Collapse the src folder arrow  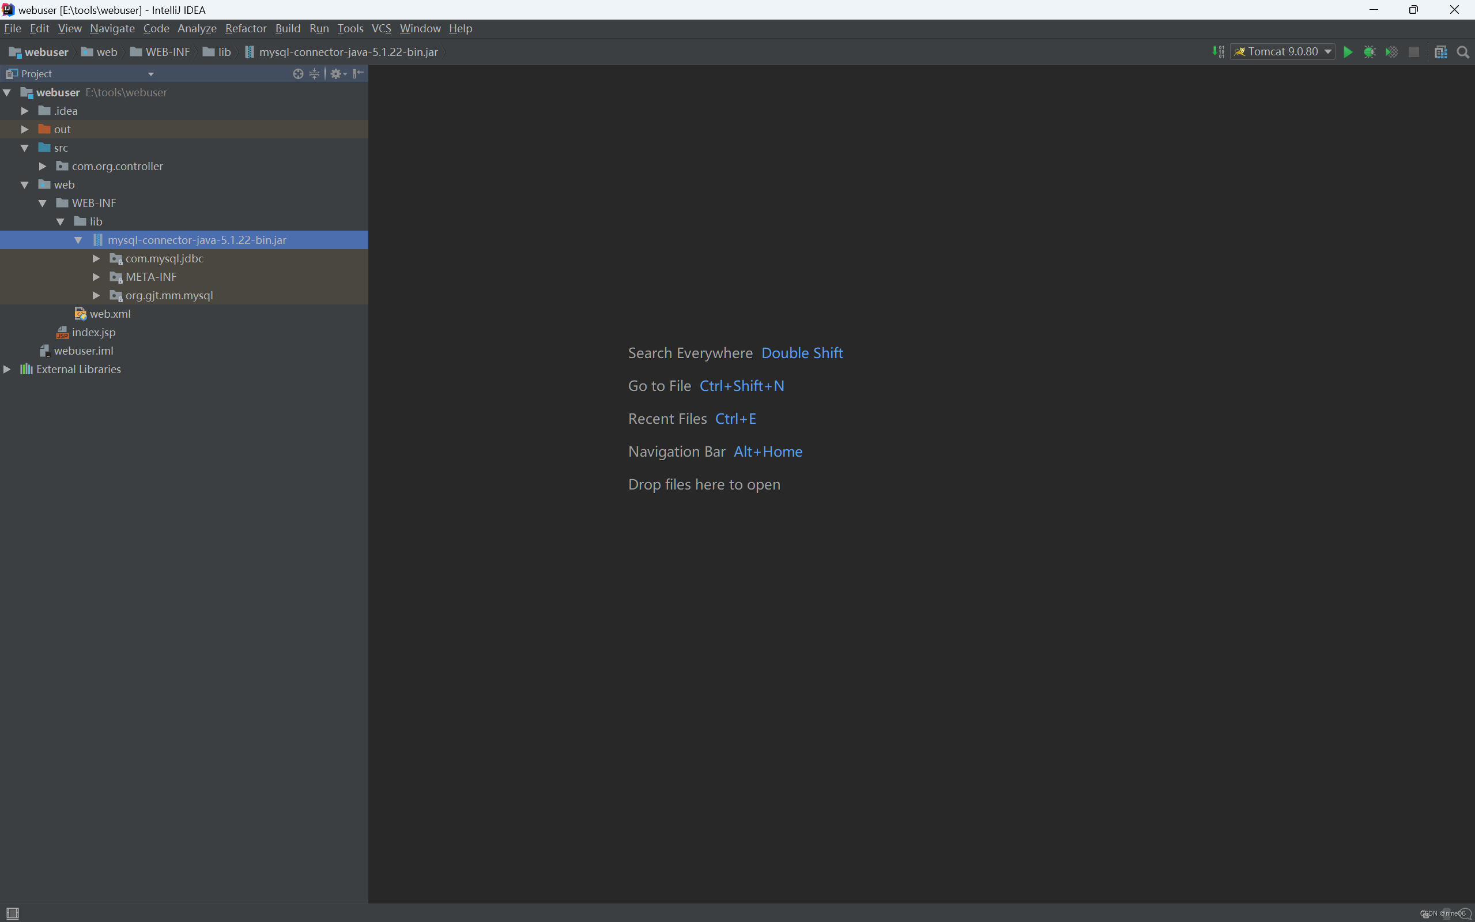click(x=25, y=148)
